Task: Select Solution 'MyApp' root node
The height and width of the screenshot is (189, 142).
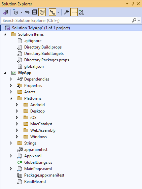Action: [x=71, y=28]
